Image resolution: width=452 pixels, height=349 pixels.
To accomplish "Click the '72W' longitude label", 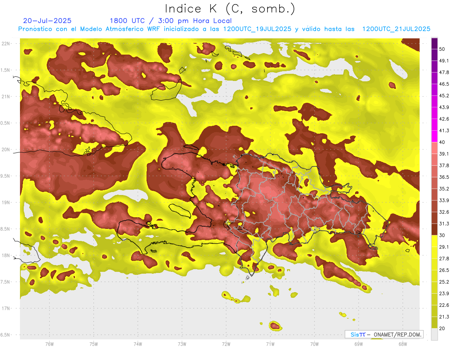I will pyautogui.click(x=226, y=344).
